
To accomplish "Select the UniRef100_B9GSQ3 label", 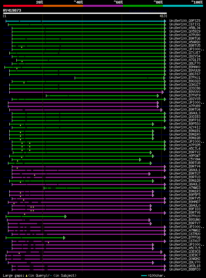I will [x=185, y=81].
